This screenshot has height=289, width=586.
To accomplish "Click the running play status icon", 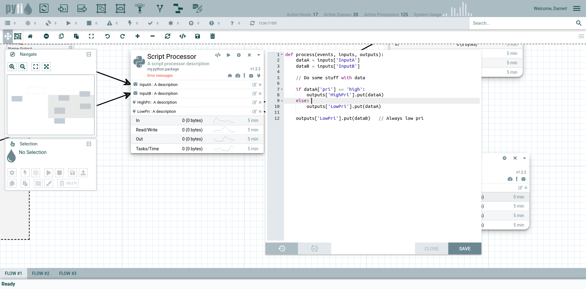I will [x=68, y=23].
